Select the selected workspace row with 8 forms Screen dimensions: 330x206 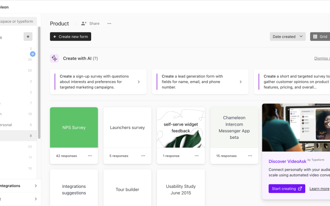point(18,136)
